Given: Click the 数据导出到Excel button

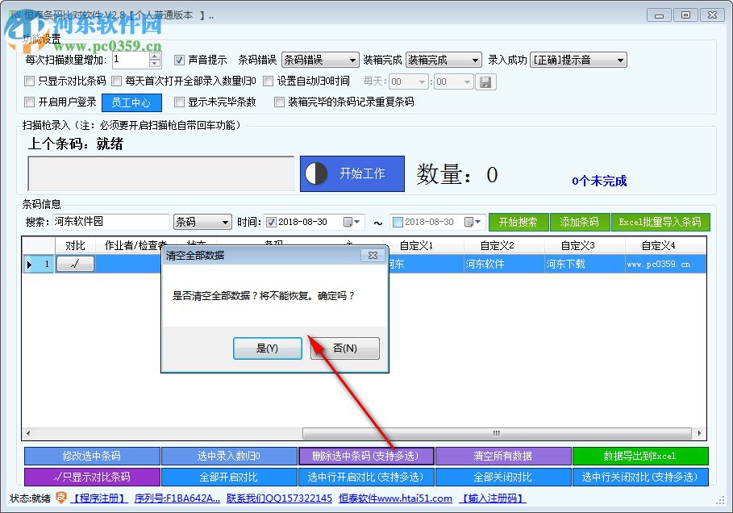Looking at the screenshot, I should (x=640, y=456).
